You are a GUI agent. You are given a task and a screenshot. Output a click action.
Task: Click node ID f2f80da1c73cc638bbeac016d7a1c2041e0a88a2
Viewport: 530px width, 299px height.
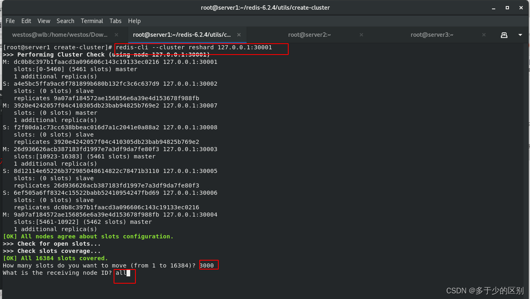click(87, 127)
